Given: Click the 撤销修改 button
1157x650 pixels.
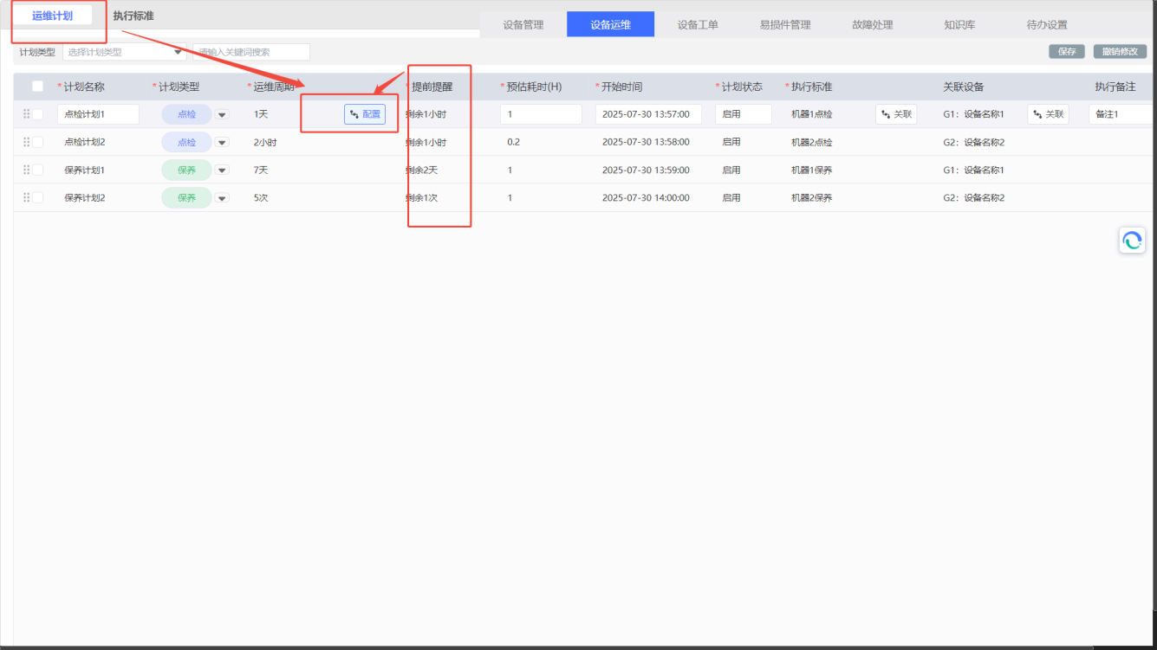Looking at the screenshot, I should coord(1120,52).
